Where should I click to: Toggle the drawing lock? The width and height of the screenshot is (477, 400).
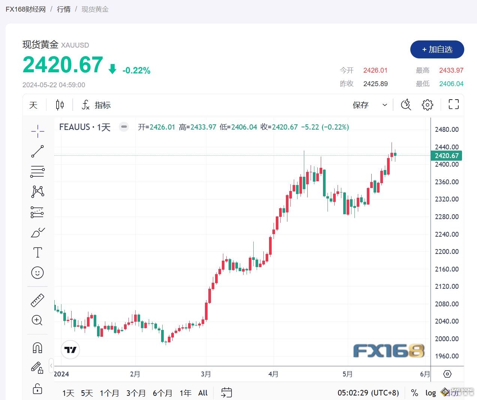coord(37,389)
